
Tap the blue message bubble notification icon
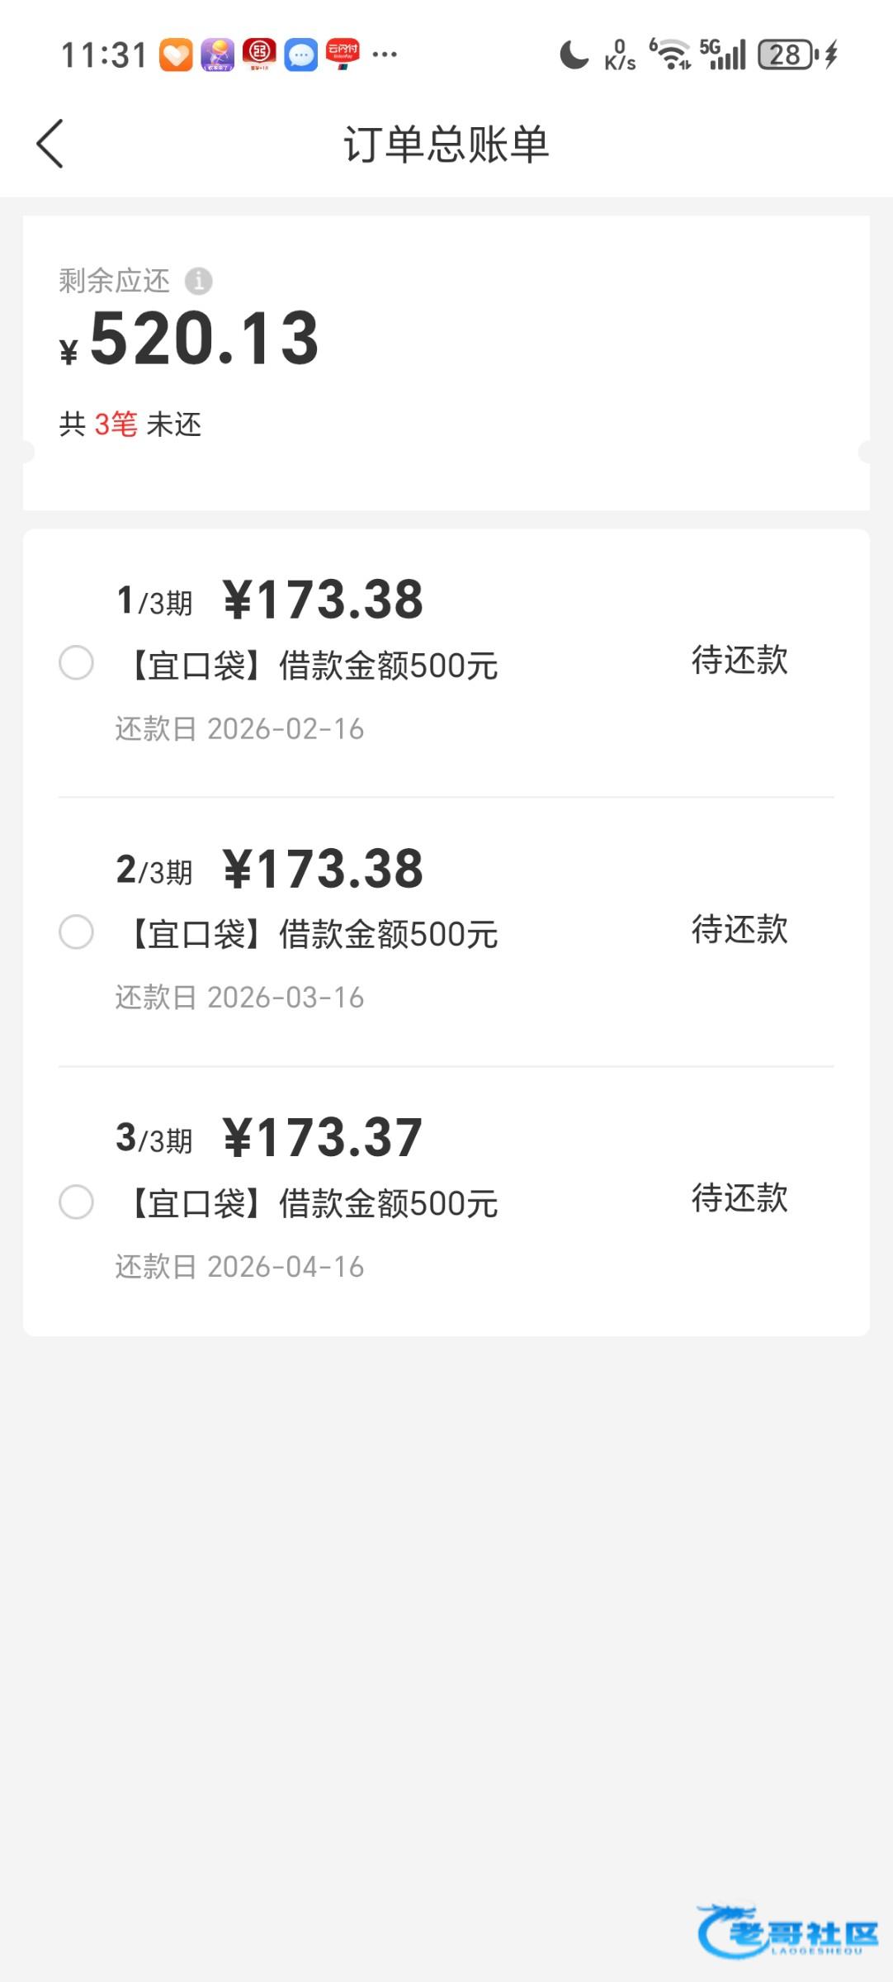301,55
